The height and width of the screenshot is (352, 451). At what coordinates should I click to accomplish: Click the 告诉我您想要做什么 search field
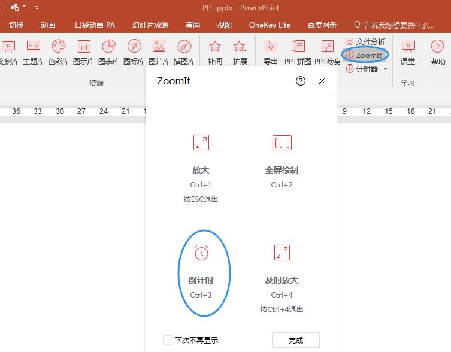[x=399, y=25]
